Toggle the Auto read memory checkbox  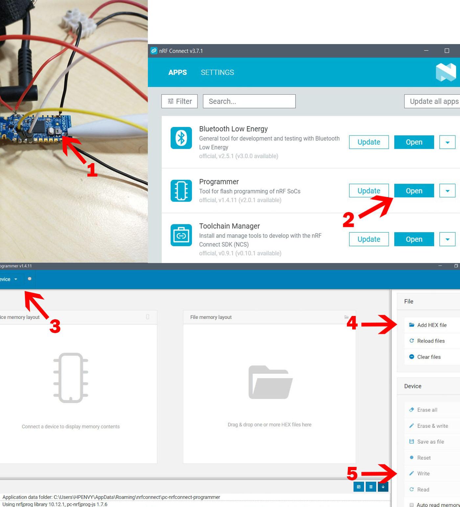pos(411,505)
